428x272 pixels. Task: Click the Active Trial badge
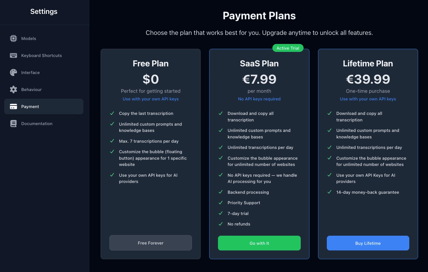pos(288,48)
